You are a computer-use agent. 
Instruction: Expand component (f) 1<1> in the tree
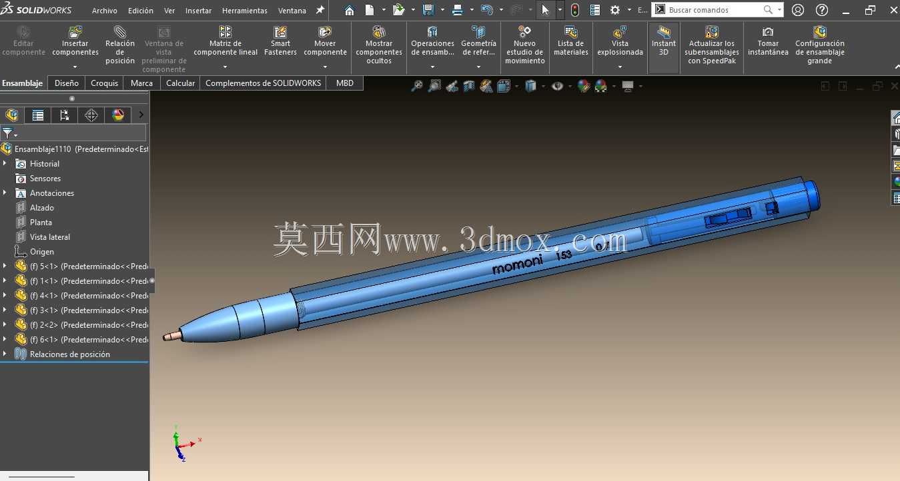point(5,280)
